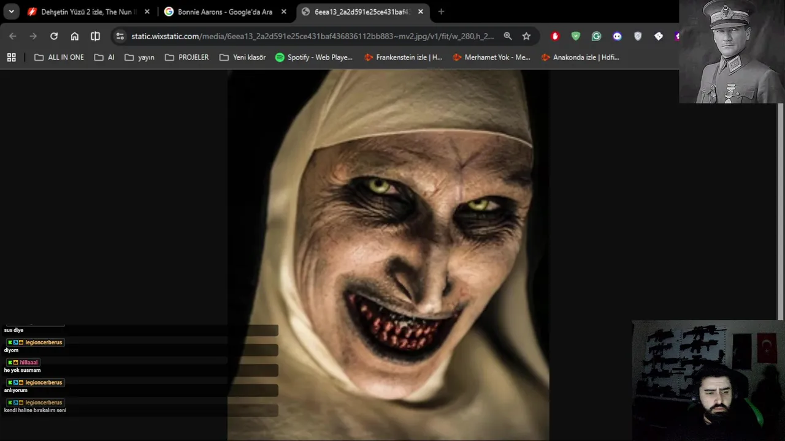Go back to the previous page
785x441 pixels.
[13, 36]
